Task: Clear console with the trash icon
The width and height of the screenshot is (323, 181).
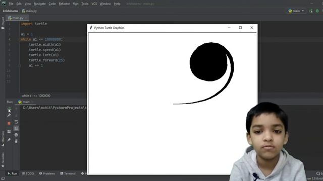Action: click(x=16, y=141)
